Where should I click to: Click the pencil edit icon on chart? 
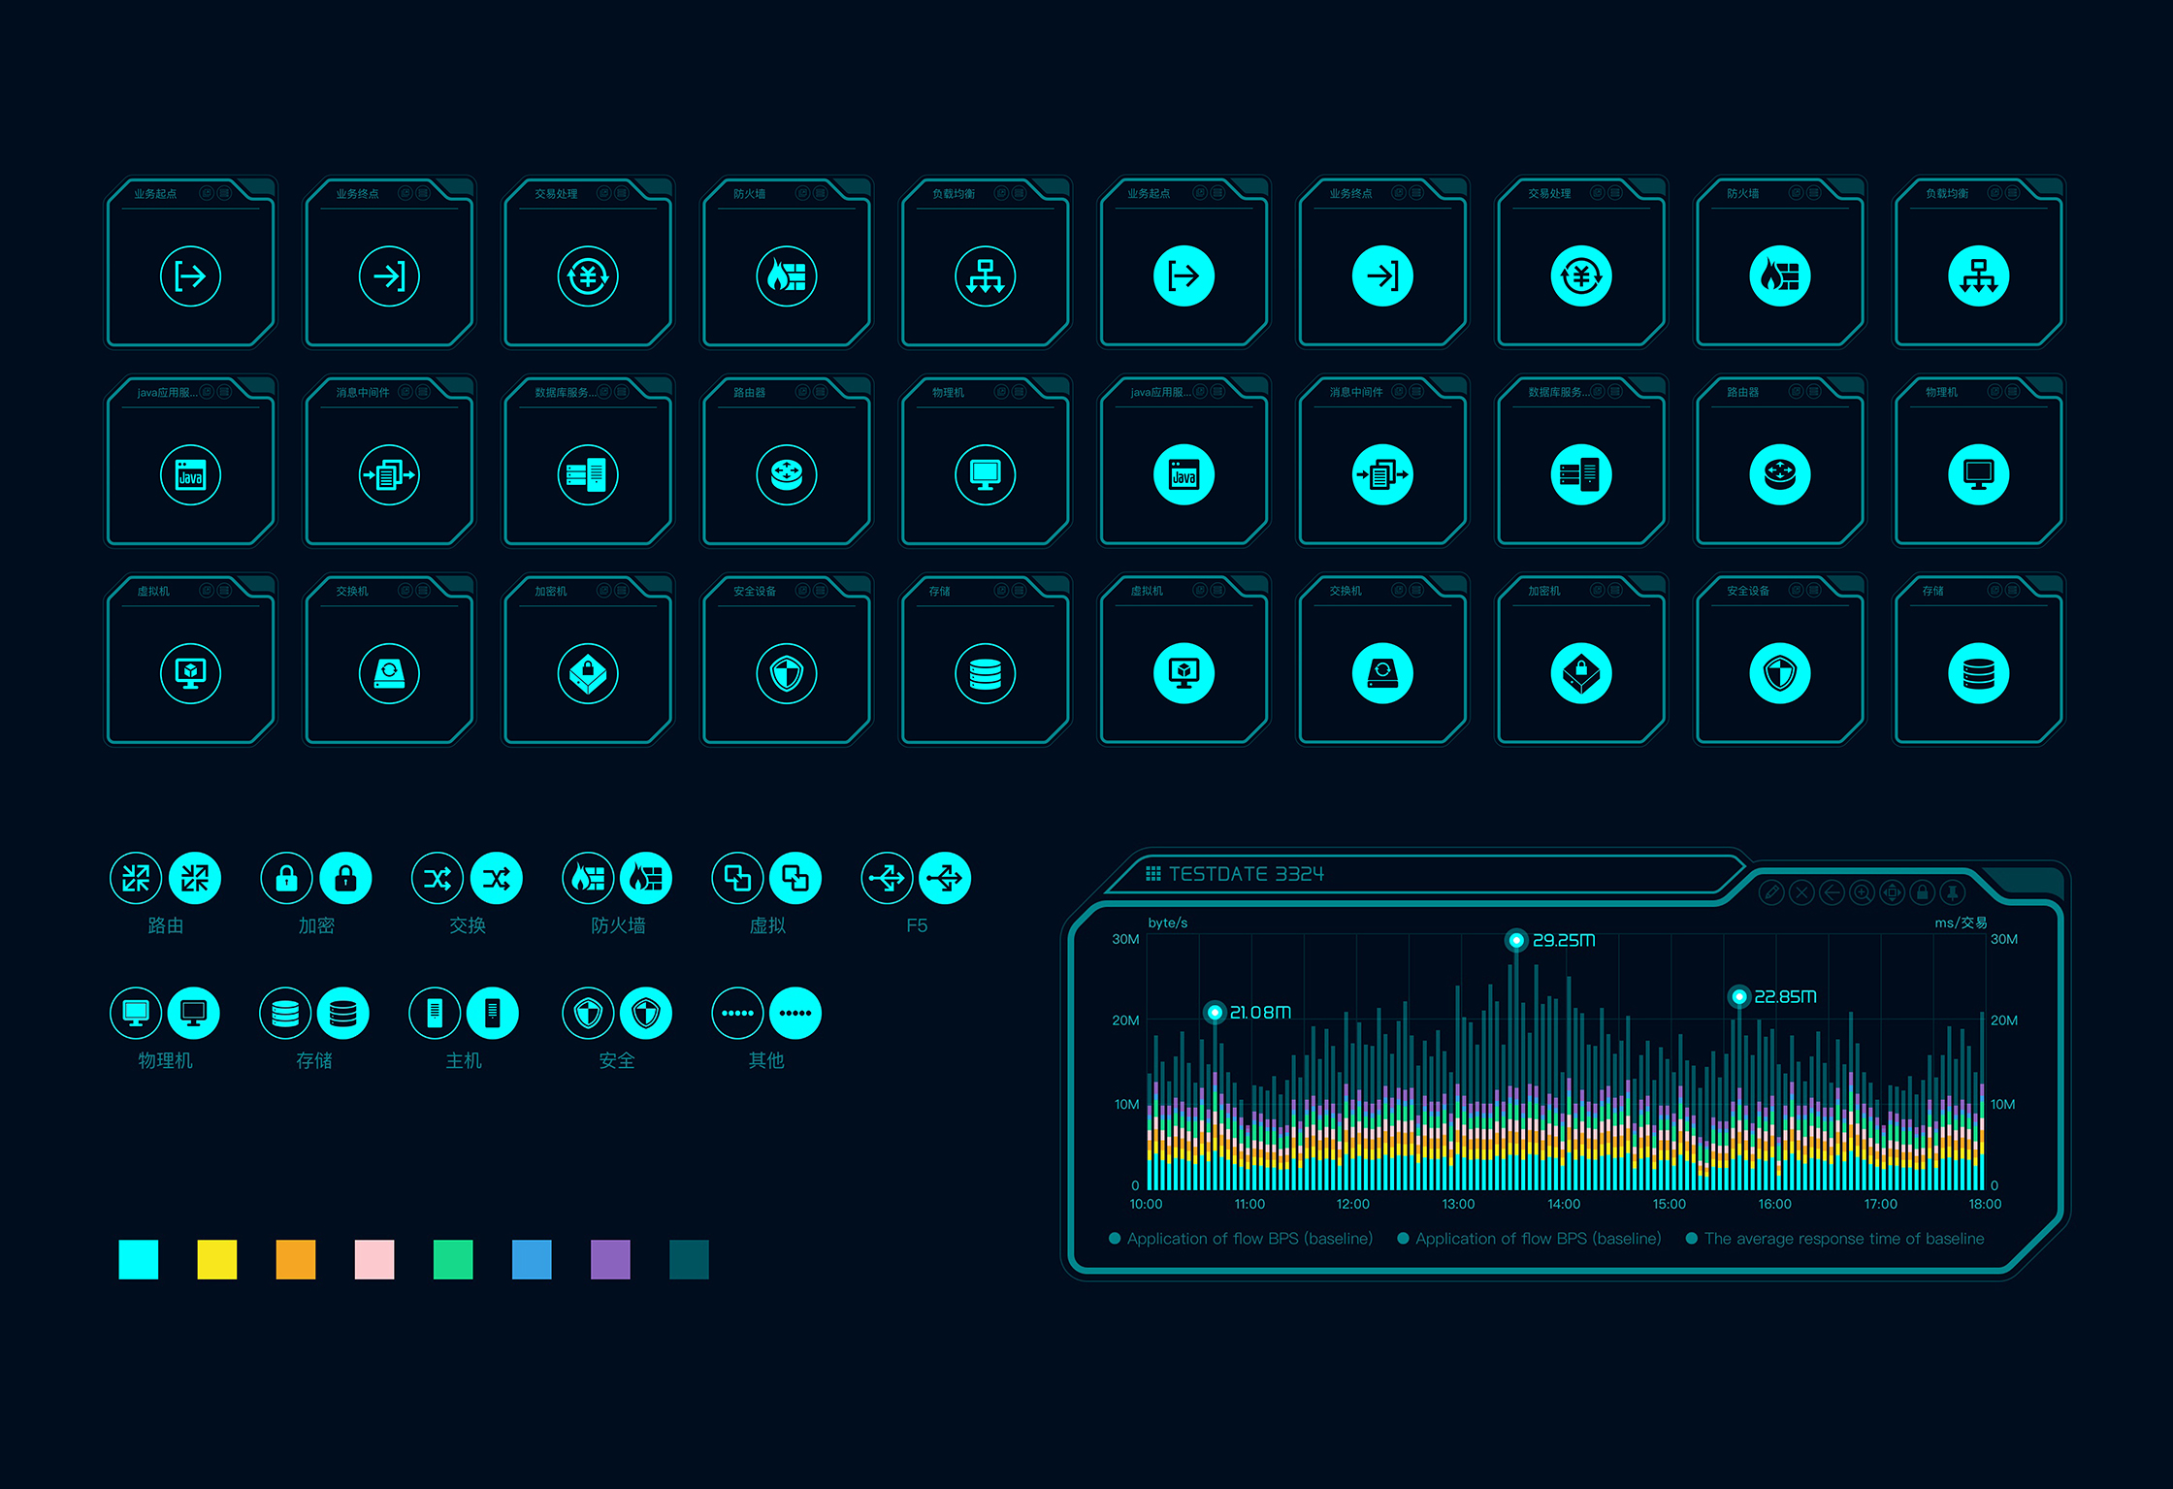click(x=1771, y=892)
